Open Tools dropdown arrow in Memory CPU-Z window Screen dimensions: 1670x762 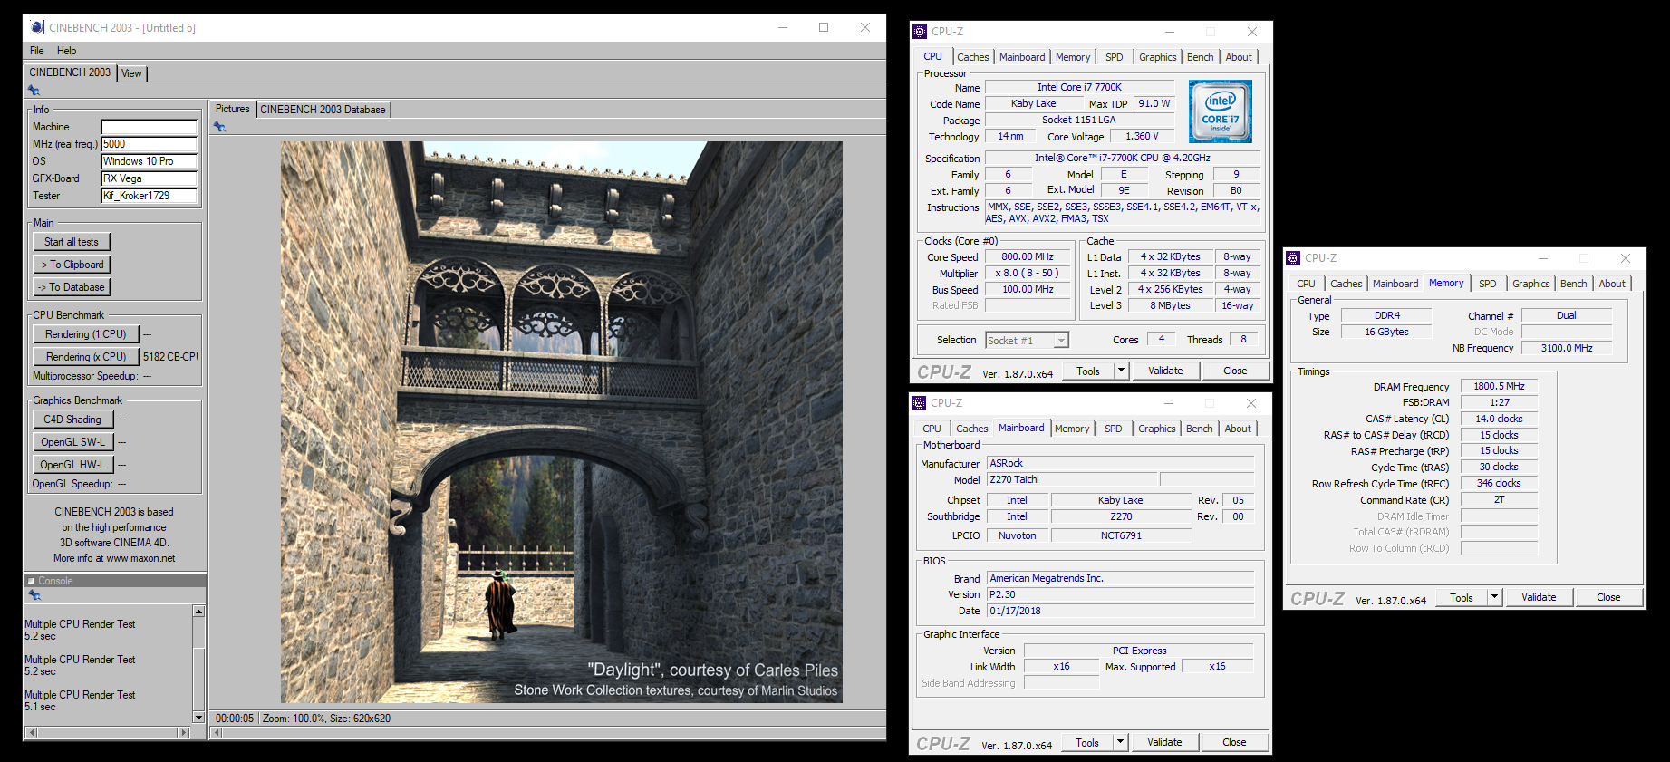[1494, 597]
